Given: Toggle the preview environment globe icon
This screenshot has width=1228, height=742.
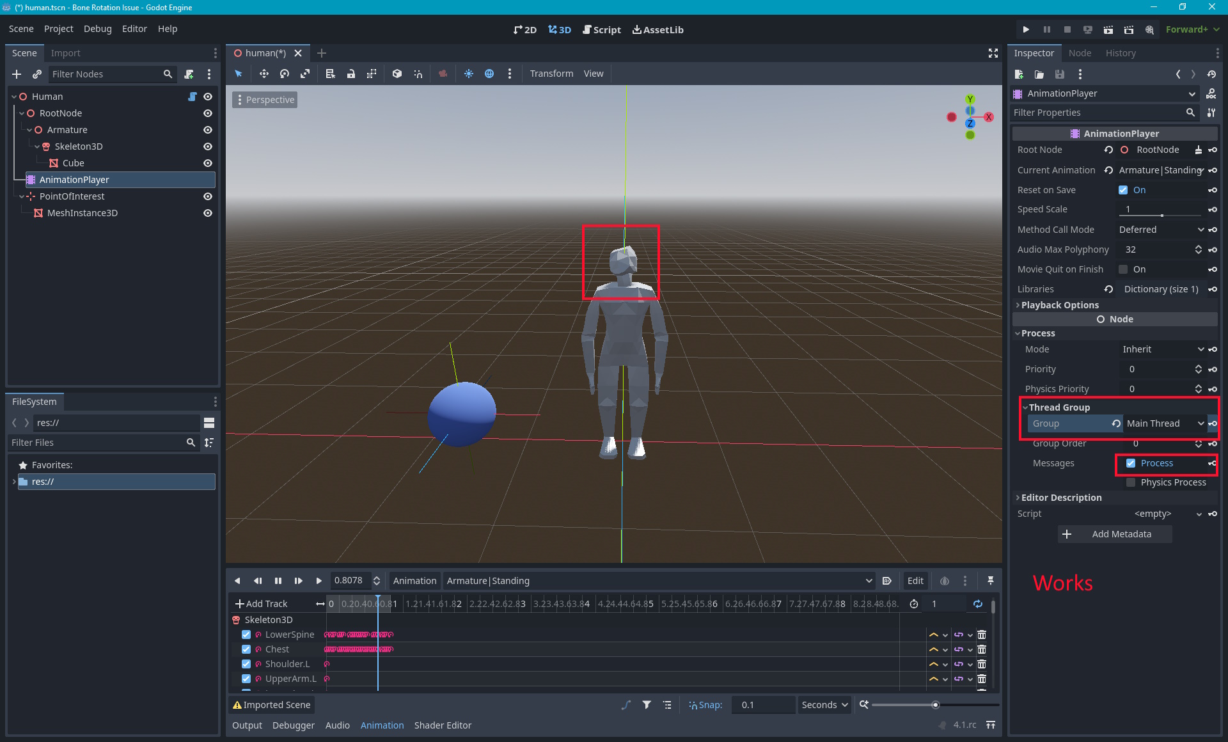Looking at the screenshot, I should click(x=489, y=74).
